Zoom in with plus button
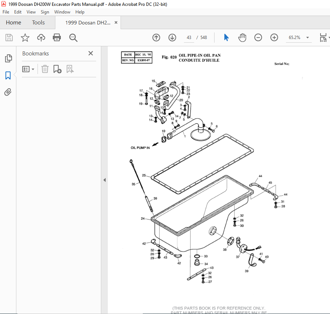Viewport: 330px width, 314px height. [274, 38]
